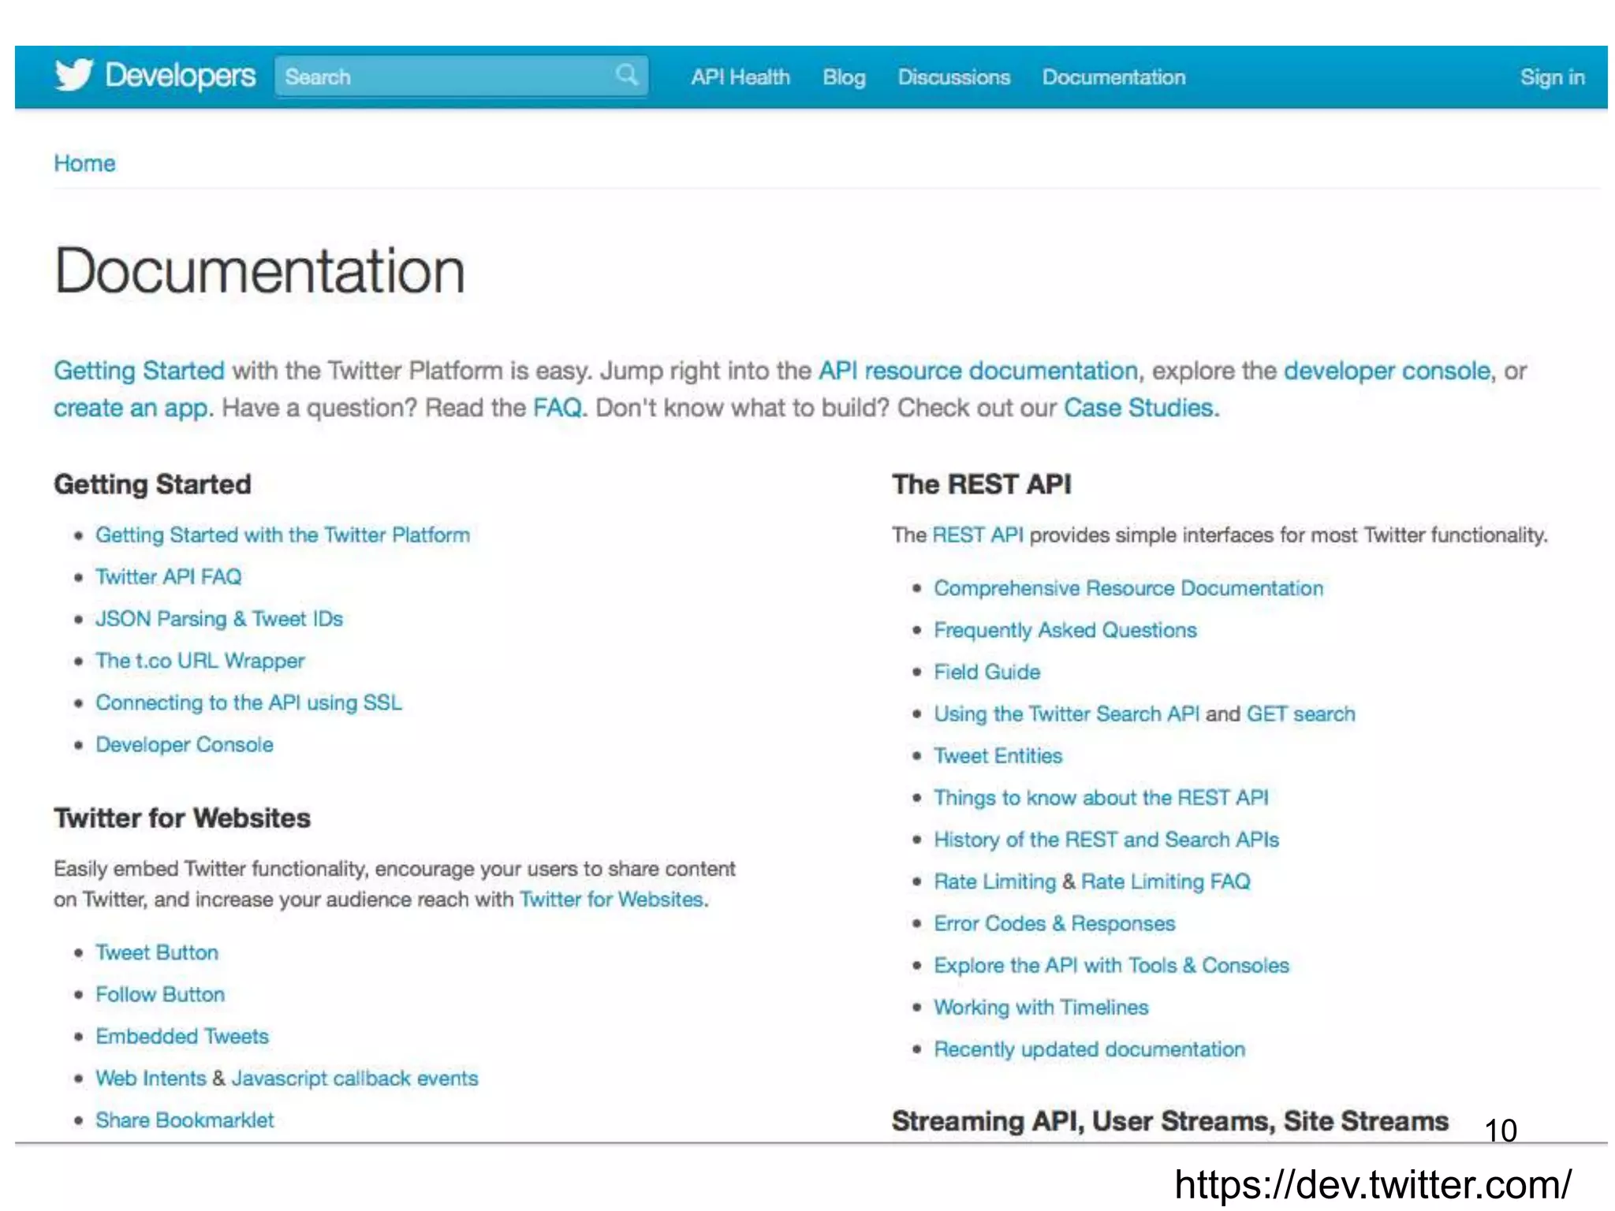Click the Twitter bird logo
The width and height of the screenshot is (1615, 1211).
point(74,76)
